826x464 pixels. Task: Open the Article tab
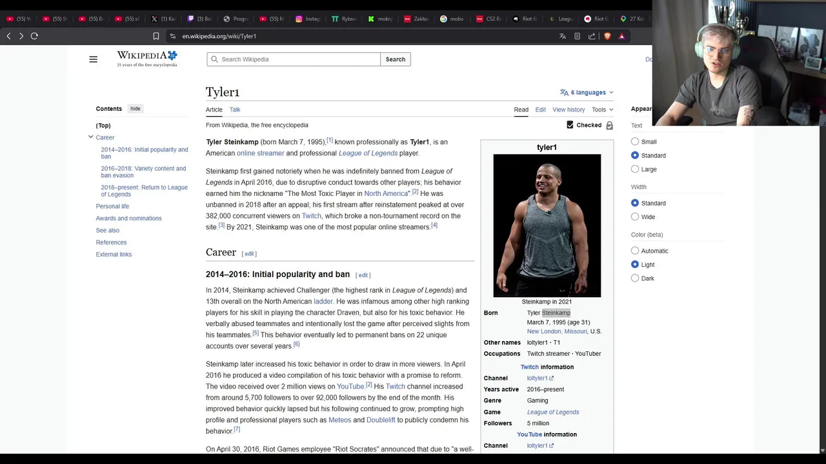pos(214,110)
